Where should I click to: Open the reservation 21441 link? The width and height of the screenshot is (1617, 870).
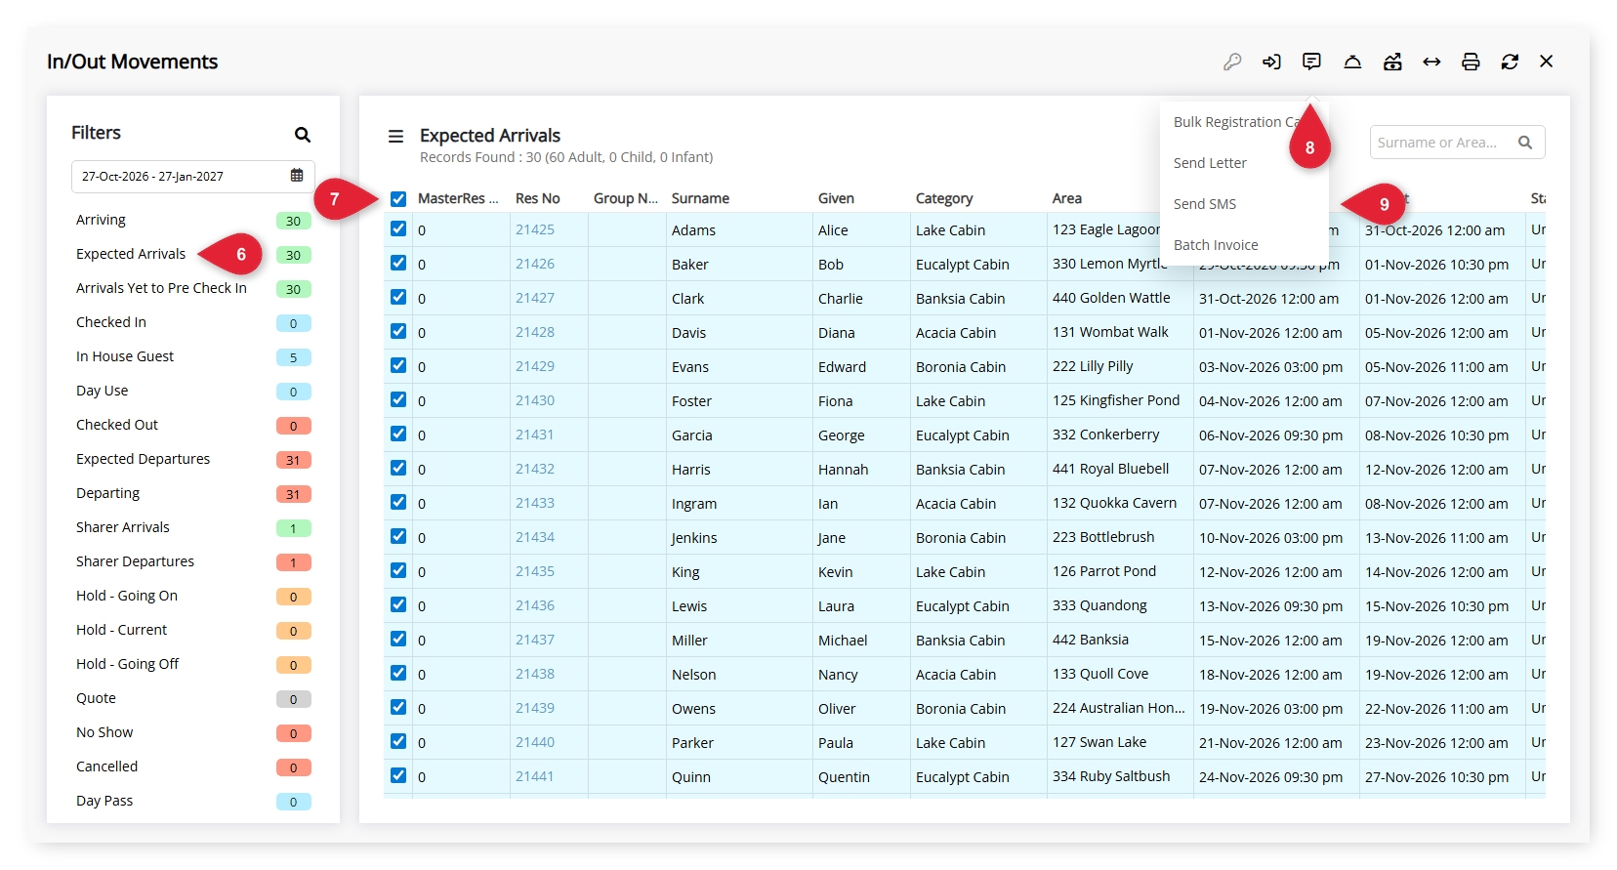click(535, 776)
